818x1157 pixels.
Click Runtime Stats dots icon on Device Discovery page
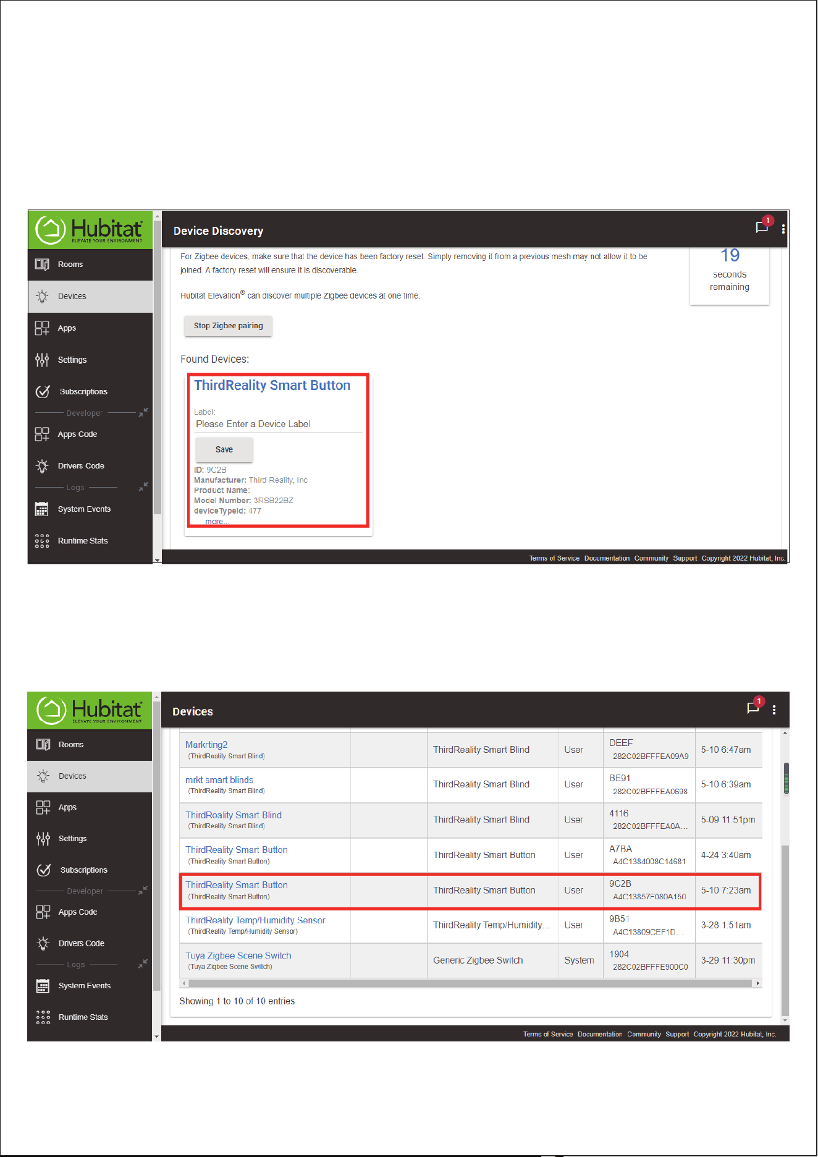point(42,541)
